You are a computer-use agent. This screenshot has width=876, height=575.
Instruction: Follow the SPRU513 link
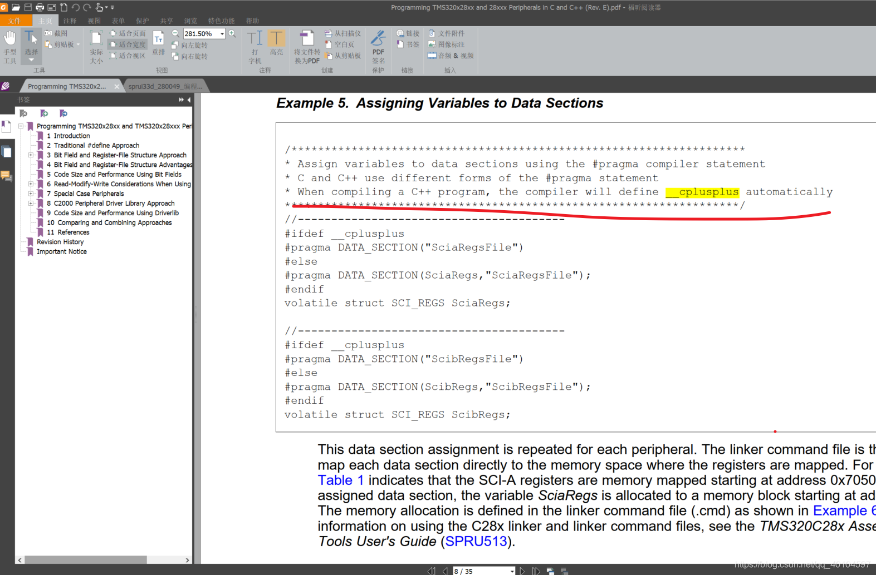[x=476, y=542]
